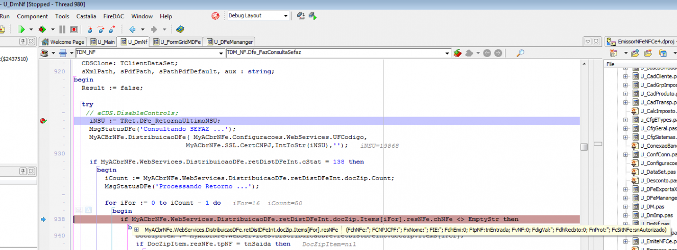Open the Castalia menu
The image size is (677, 250).
[86, 16]
